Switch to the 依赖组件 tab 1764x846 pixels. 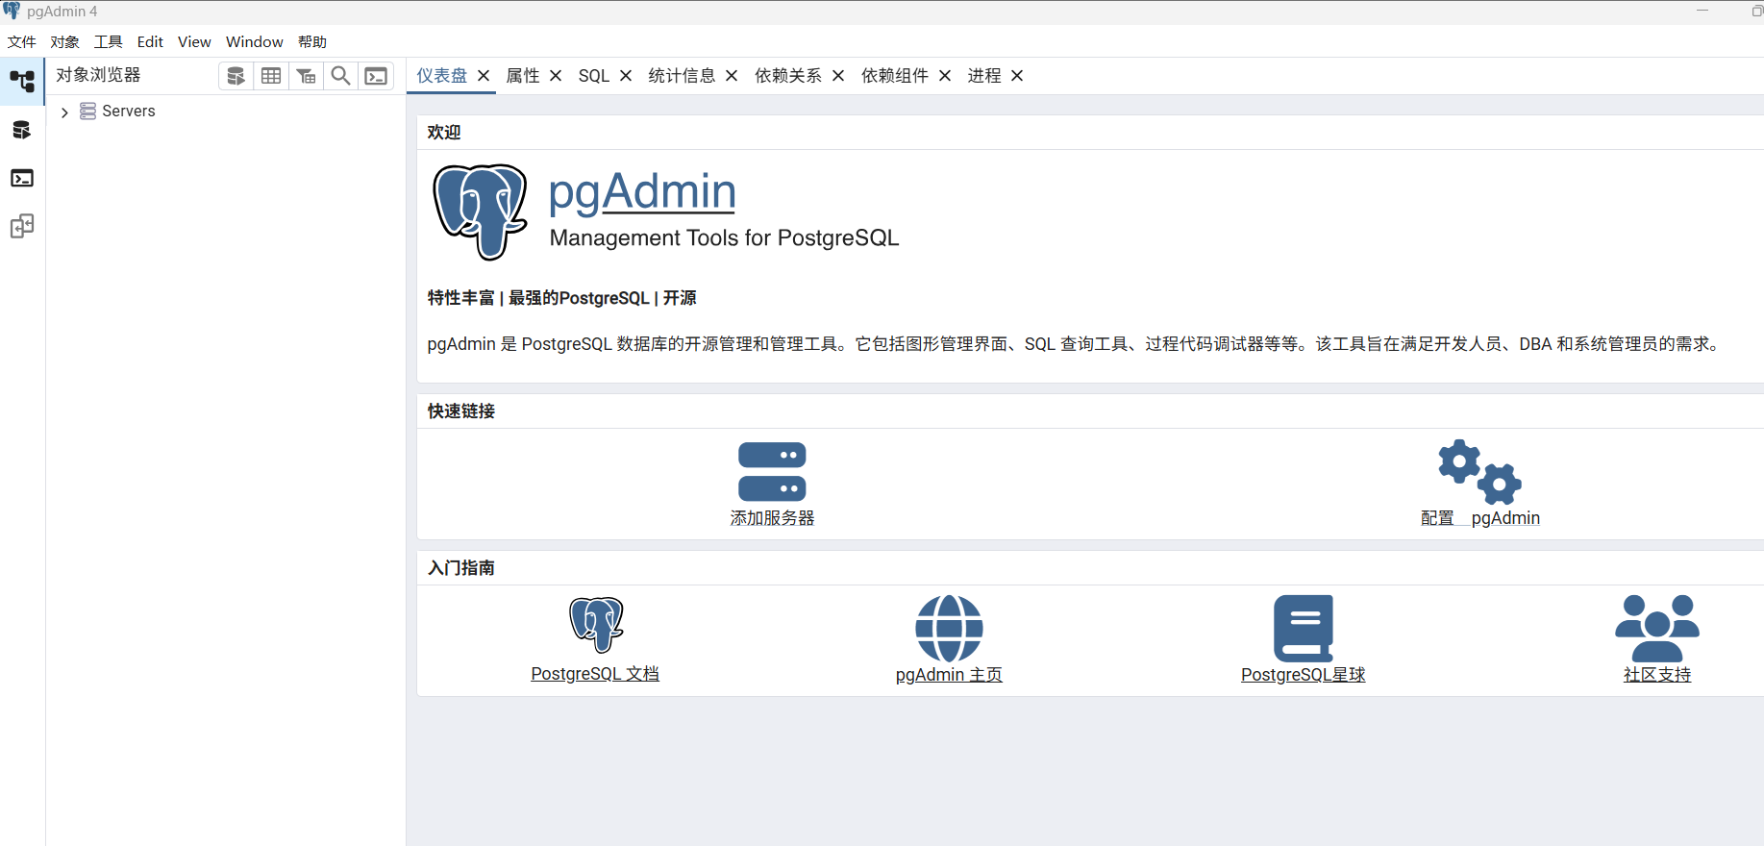pyautogui.click(x=895, y=76)
